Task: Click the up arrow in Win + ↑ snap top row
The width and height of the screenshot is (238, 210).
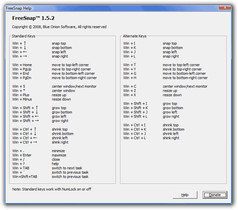Action: (25, 43)
